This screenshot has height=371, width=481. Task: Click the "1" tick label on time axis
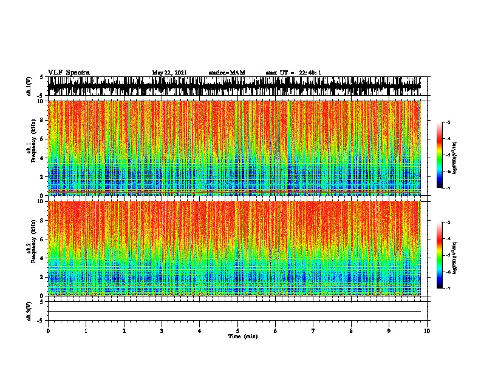click(x=86, y=331)
